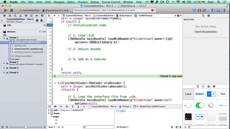Toggle the right utilities pane
This screenshot has height=129, width=230.
click(x=223, y=10)
